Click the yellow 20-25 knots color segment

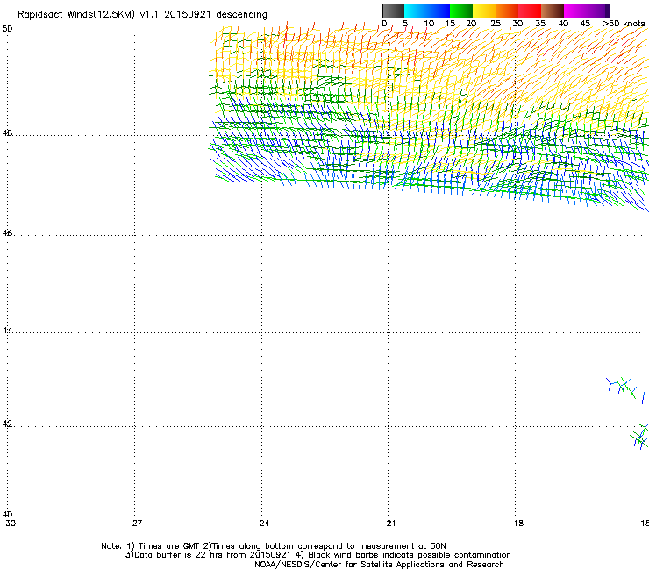tap(484, 11)
